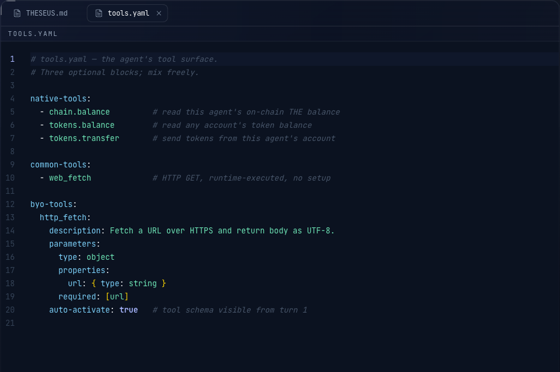Click the file icon on tools.yaml tab

(99, 13)
